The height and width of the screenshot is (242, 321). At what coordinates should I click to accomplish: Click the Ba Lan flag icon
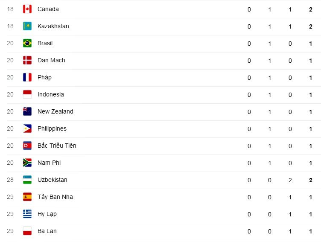tap(27, 231)
